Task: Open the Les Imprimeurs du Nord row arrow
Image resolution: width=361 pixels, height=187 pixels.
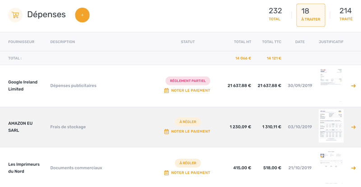Action: coord(353,168)
